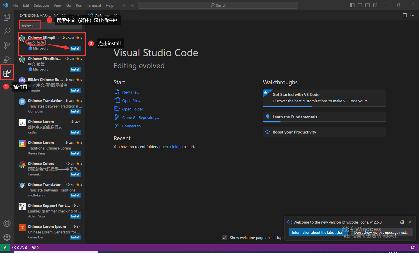The width and height of the screenshot is (419, 253).
Task: Go forward using the navigation arrow
Action: point(132,5)
